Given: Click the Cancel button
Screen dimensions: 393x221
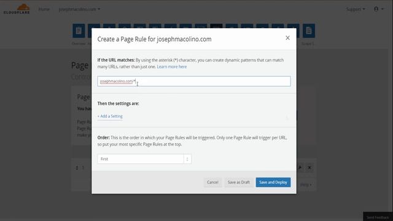Looking at the screenshot, I should pos(212,182).
